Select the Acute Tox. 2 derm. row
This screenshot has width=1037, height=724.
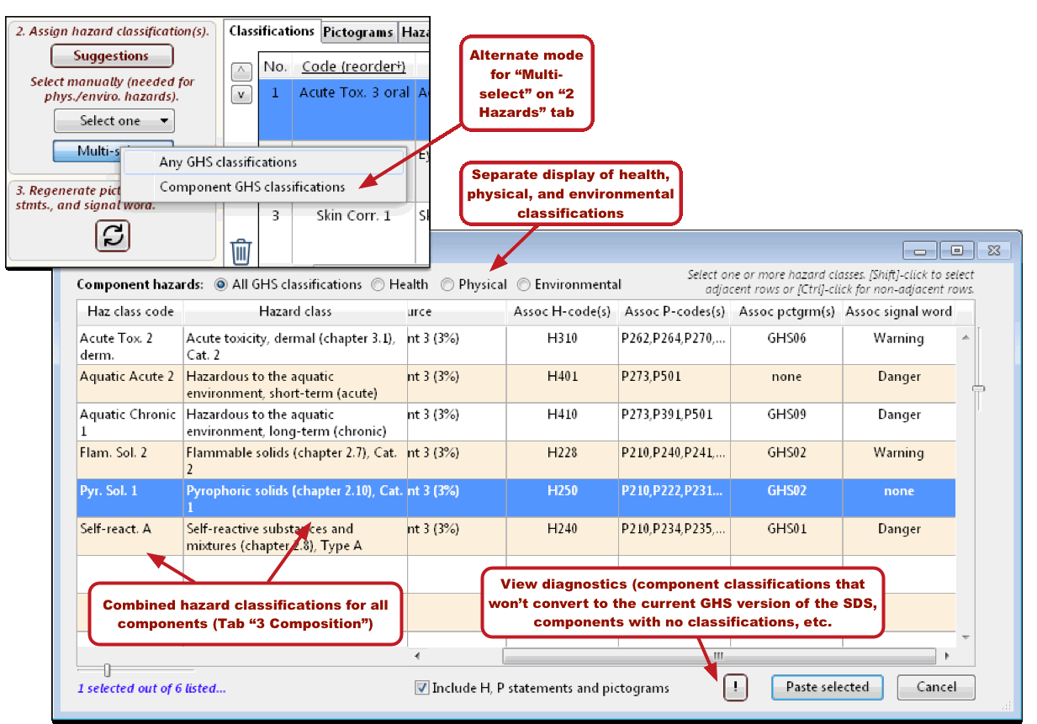coord(516,346)
